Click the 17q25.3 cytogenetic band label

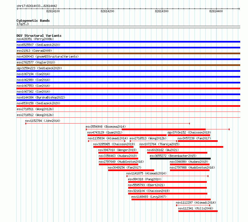pyautogui.click(x=23, y=24)
